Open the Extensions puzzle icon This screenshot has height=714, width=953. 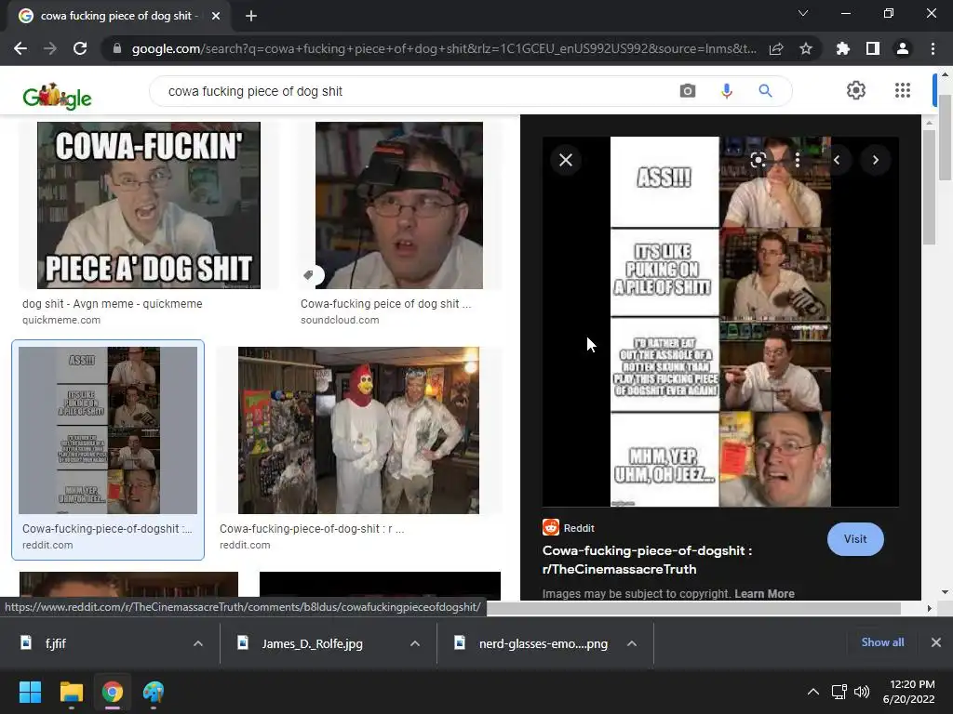click(x=842, y=48)
